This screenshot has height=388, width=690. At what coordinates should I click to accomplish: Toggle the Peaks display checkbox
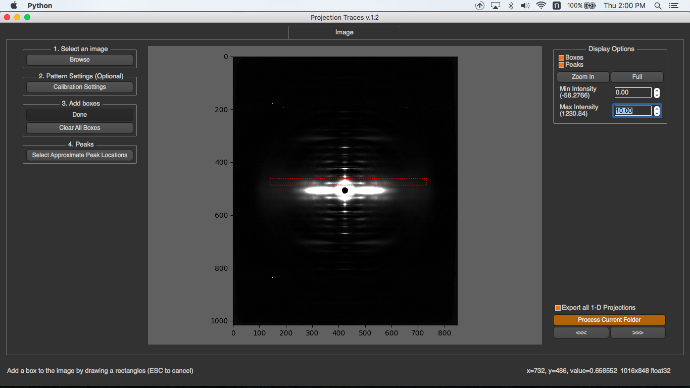click(x=561, y=65)
